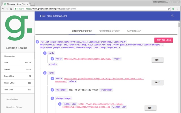Screen dimensions: 181x113
Task: Click the second opening <url> tag
Action: 51,73
